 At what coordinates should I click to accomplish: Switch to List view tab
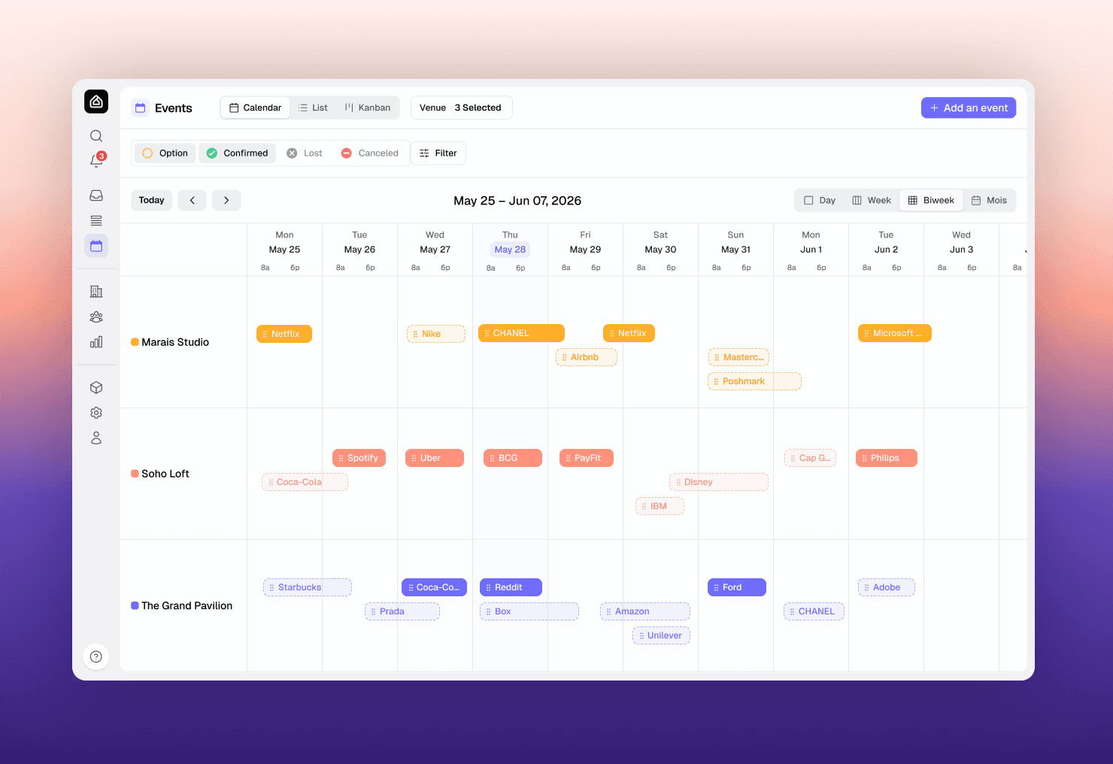tap(314, 108)
